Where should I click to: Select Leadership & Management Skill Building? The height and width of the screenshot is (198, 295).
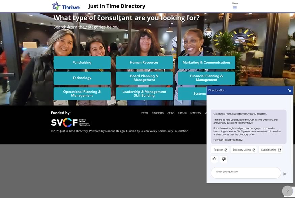click(x=144, y=94)
